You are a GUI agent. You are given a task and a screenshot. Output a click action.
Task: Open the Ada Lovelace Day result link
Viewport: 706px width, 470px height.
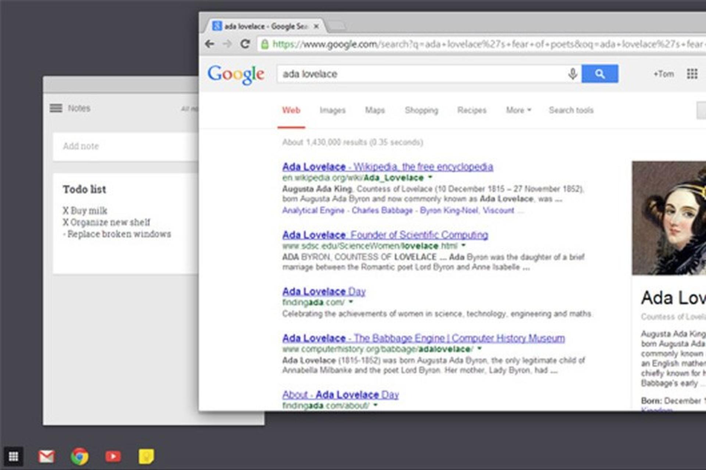click(324, 292)
